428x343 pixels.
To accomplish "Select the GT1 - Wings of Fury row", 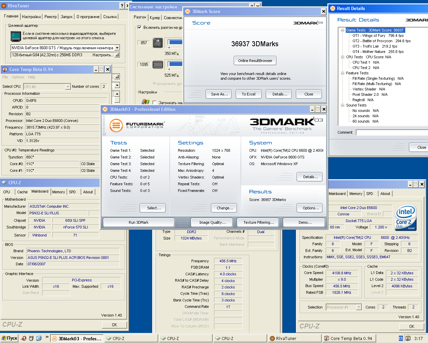I will 378,36.
